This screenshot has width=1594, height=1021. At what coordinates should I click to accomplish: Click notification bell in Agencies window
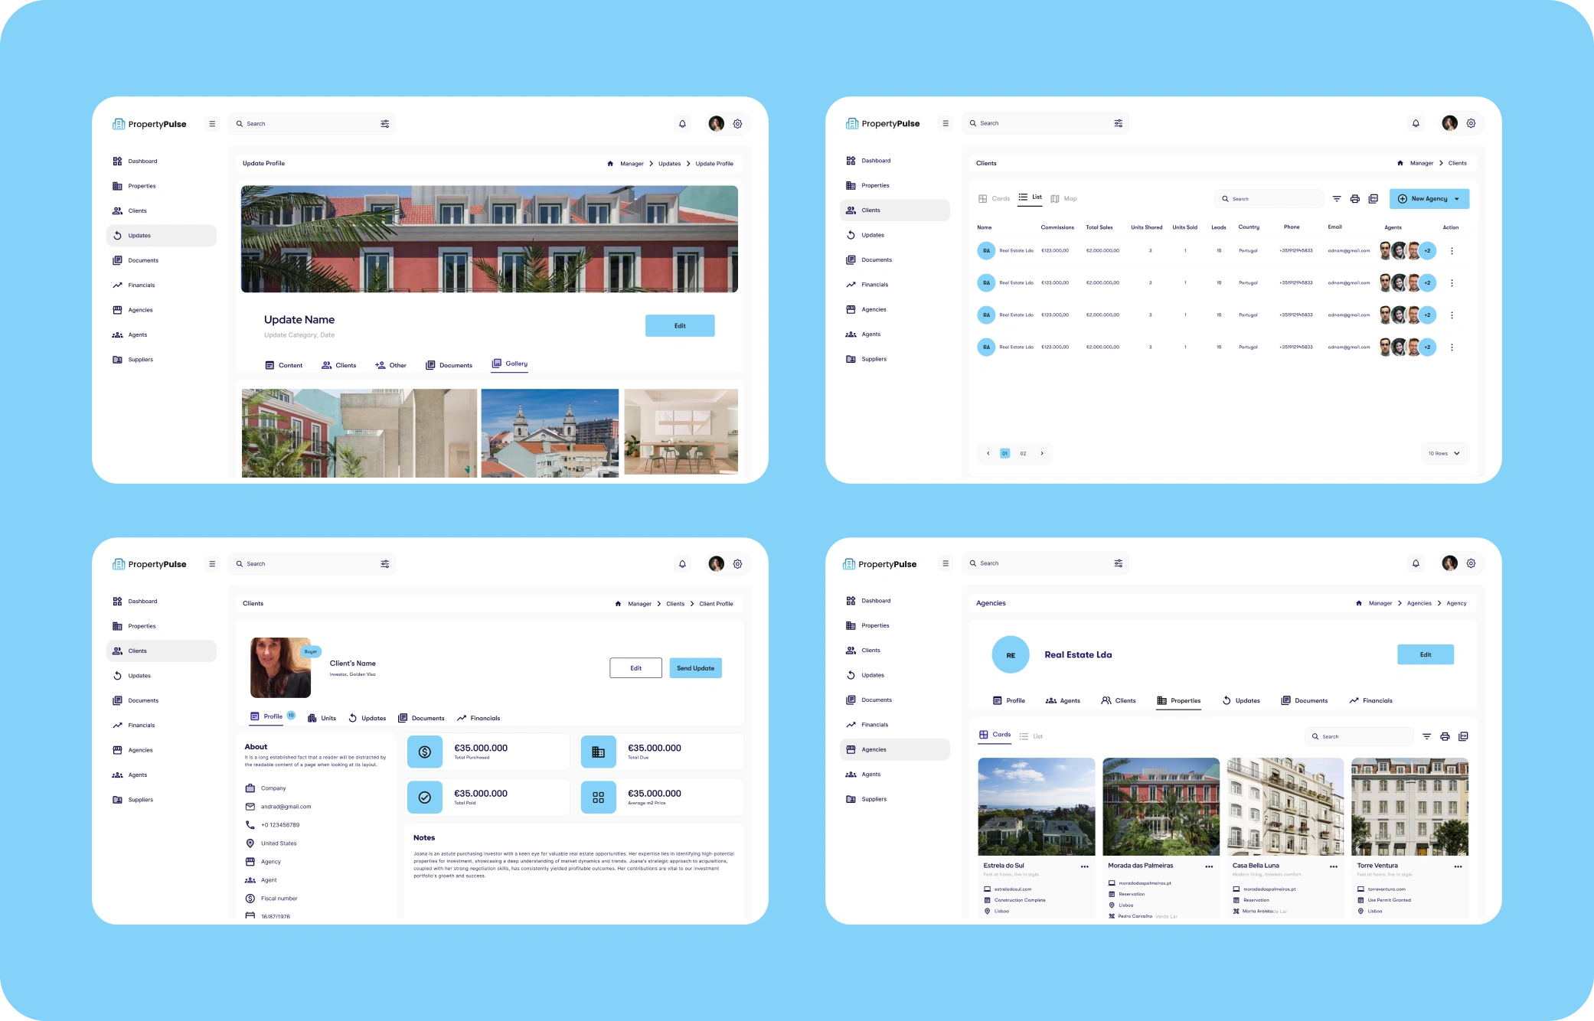click(x=1416, y=563)
